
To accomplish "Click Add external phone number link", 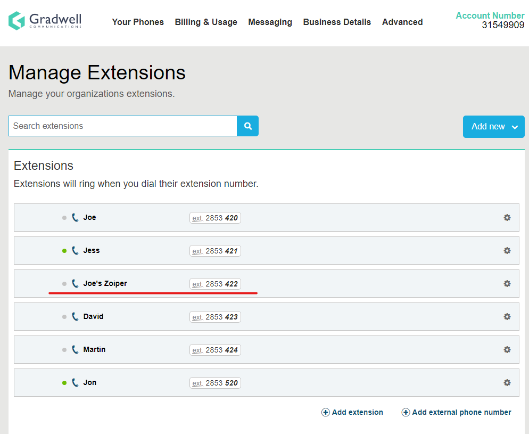I will (x=456, y=413).
